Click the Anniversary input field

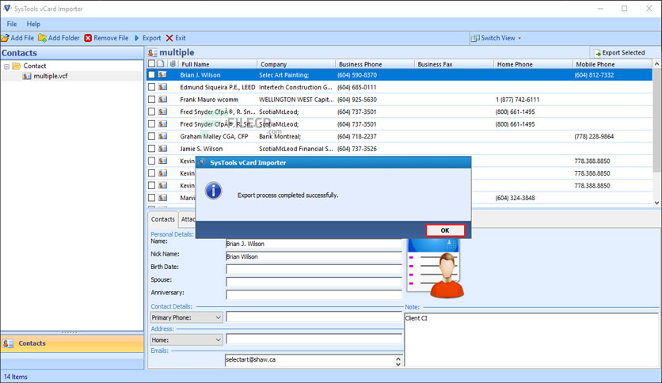(x=314, y=294)
